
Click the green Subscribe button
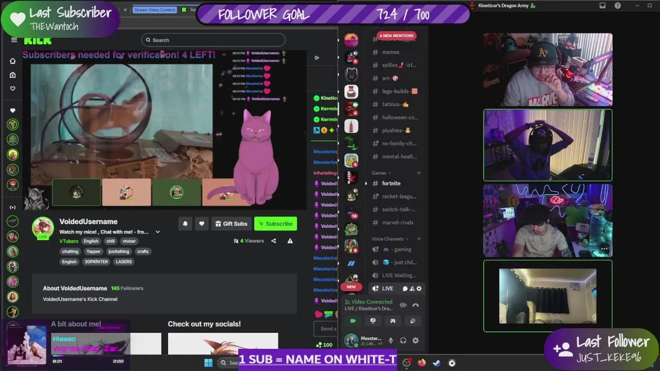(x=275, y=224)
